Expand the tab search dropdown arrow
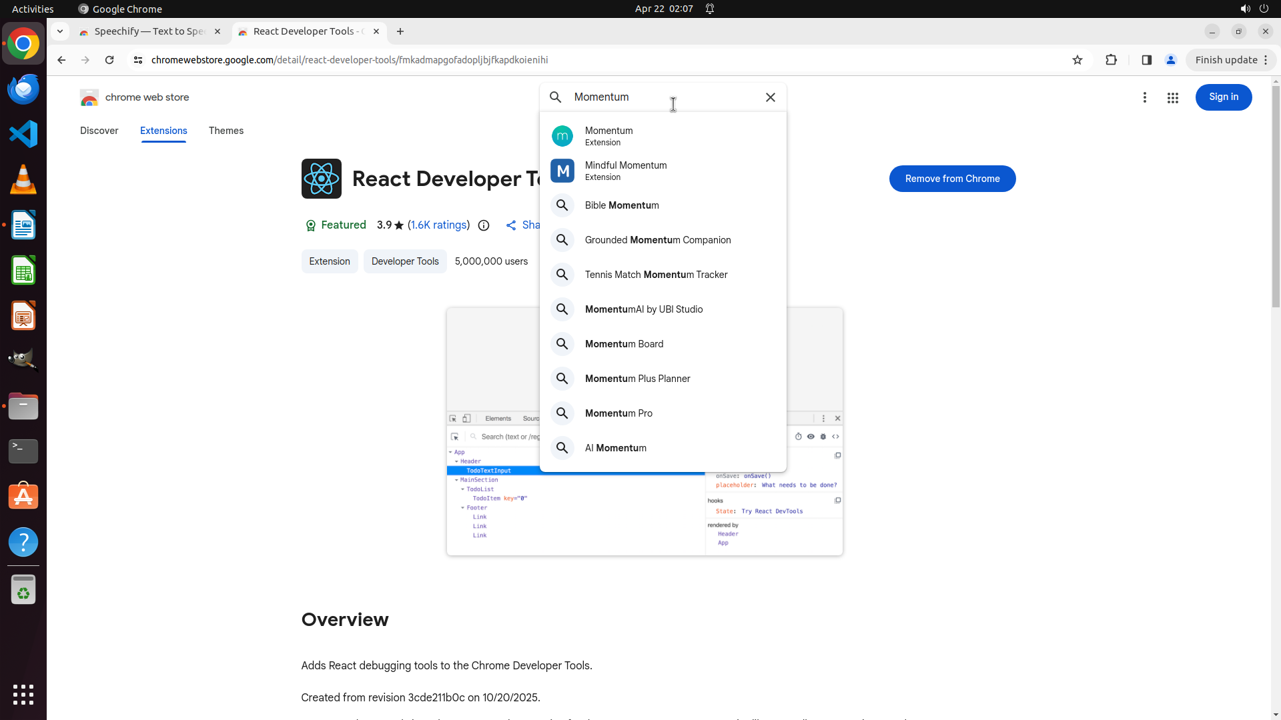The height and width of the screenshot is (720, 1281). (x=59, y=31)
